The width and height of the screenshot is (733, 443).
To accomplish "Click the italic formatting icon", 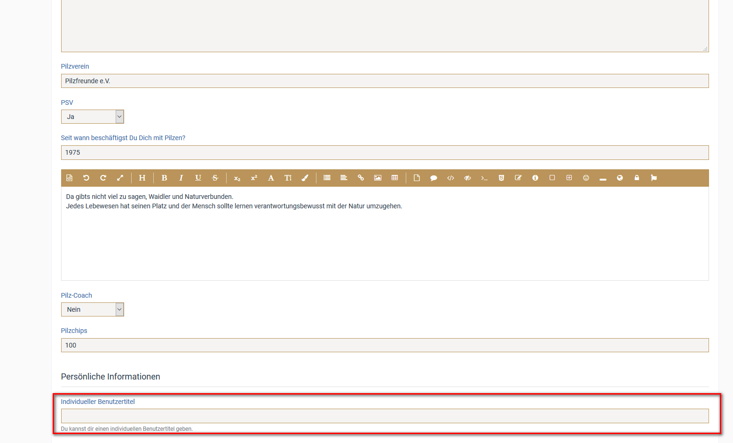I will [181, 178].
